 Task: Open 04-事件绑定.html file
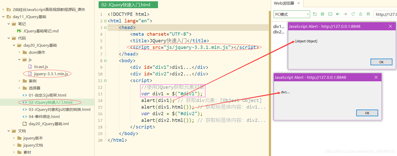(x=44, y=116)
